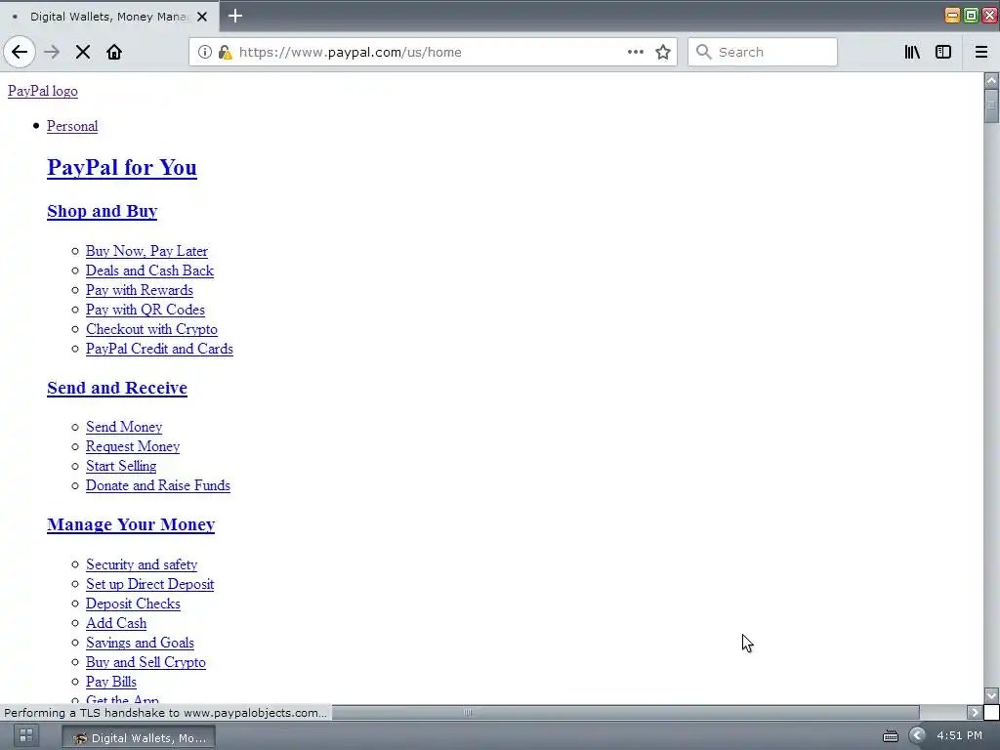Open the browser home page
1000x750 pixels.
(114, 53)
